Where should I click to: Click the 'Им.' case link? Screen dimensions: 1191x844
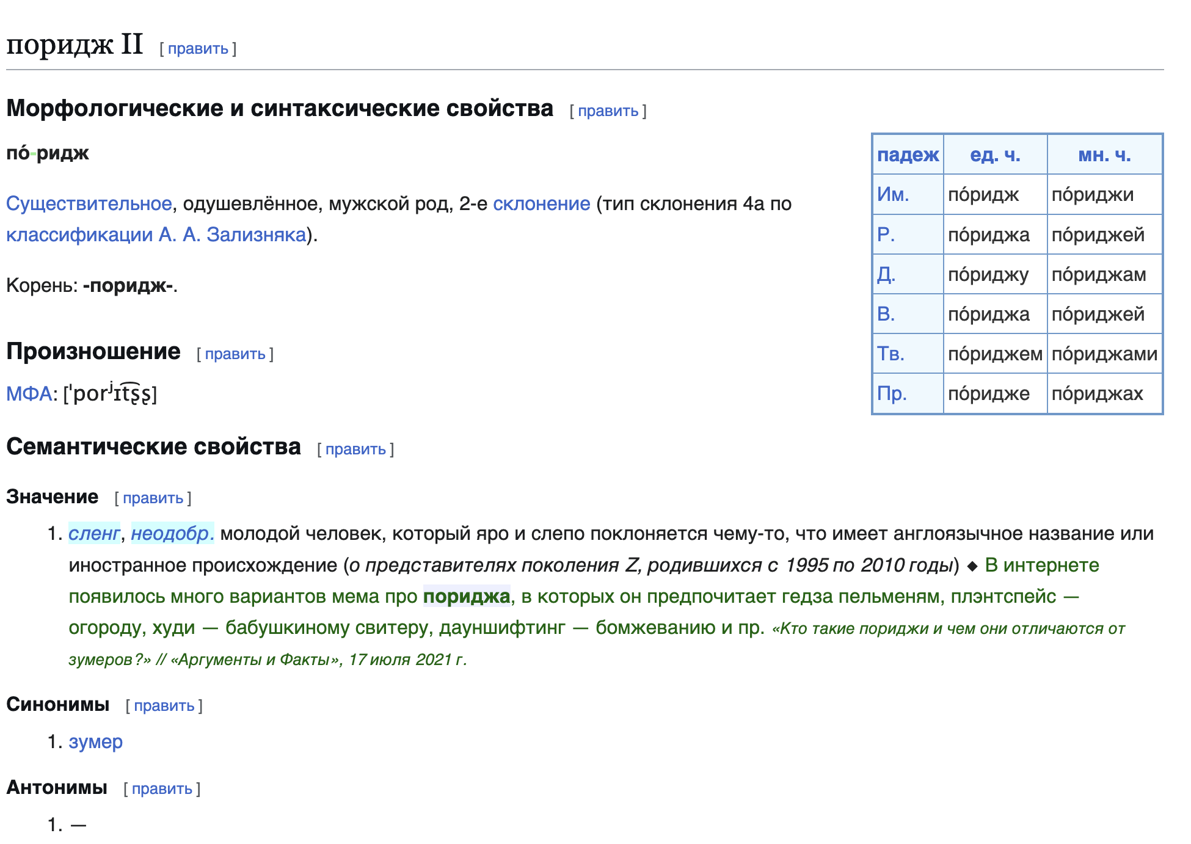(893, 195)
